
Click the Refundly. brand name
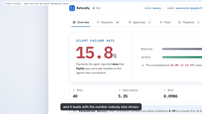pyautogui.click(x=83, y=8)
